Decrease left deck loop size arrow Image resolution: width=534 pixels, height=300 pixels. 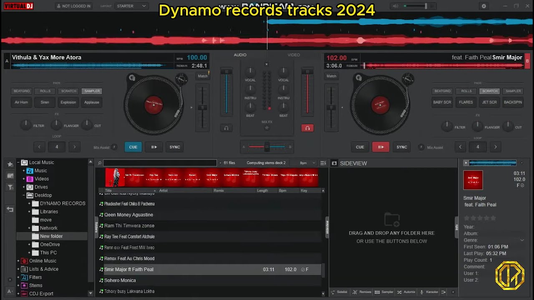39,147
